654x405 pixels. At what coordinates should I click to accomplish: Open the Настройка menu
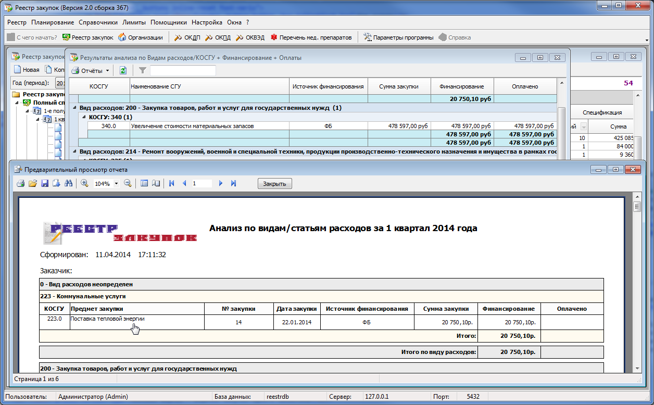tap(207, 22)
